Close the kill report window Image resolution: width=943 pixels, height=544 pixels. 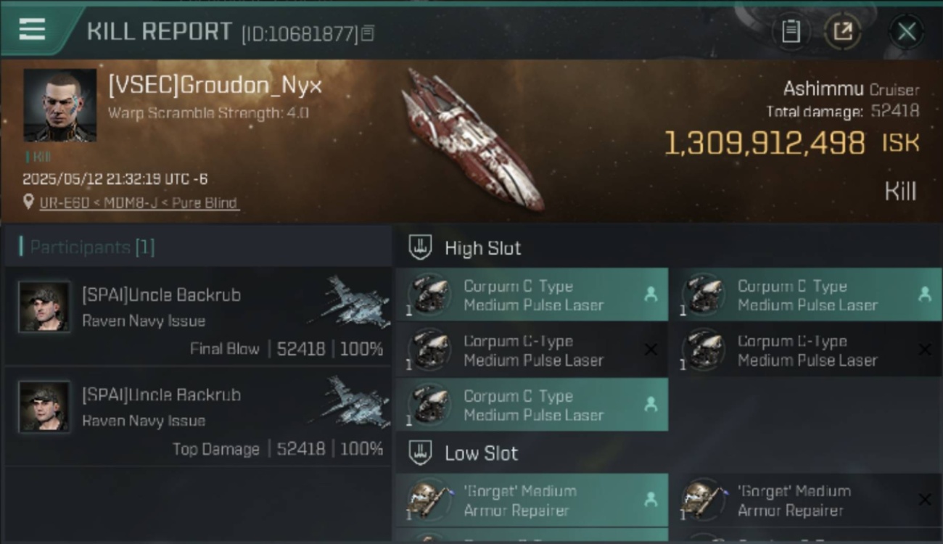point(907,31)
